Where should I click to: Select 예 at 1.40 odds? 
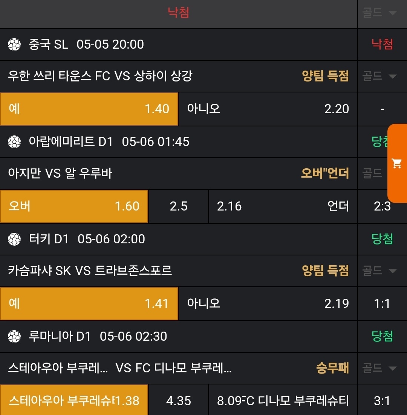coord(89,109)
